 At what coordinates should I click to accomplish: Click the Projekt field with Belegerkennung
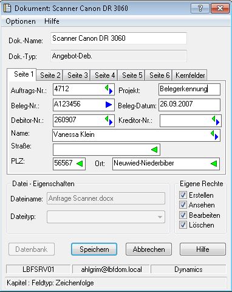click(x=189, y=89)
